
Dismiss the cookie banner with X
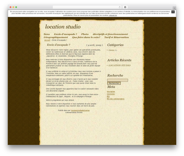pyautogui.click(x=173, y=12)
